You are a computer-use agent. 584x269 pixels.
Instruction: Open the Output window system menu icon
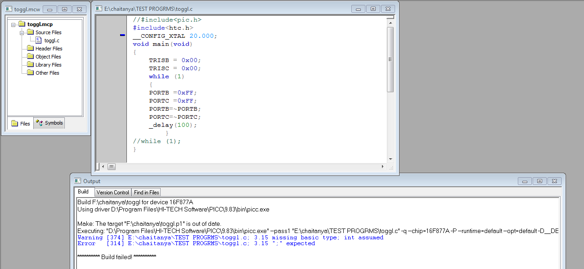tap(77, 181)
